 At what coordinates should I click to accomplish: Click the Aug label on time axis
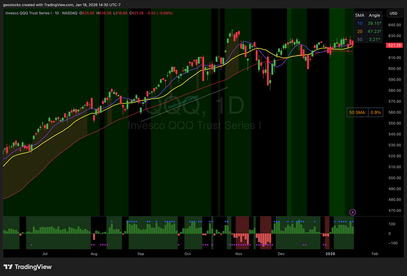(x=94, y=254)
